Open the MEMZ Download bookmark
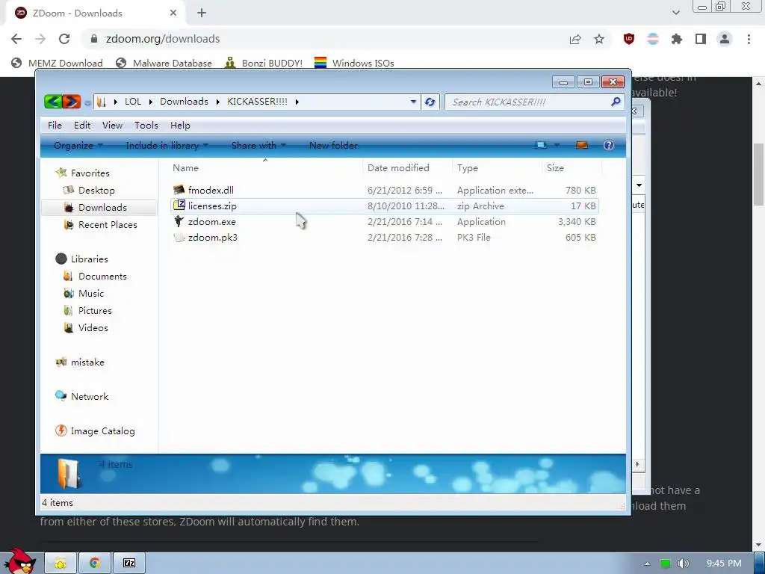 (x=57, y=63)
